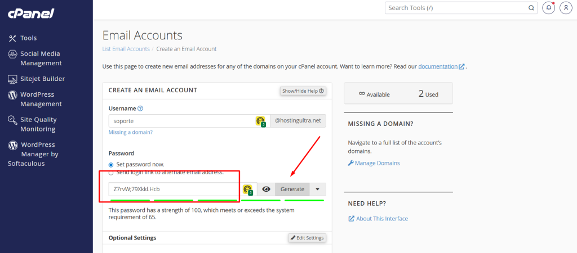This screenshot has width=577, height=253.
Task: Click the Generate password button
Action: pyautogui.click(x=292, y=189)
